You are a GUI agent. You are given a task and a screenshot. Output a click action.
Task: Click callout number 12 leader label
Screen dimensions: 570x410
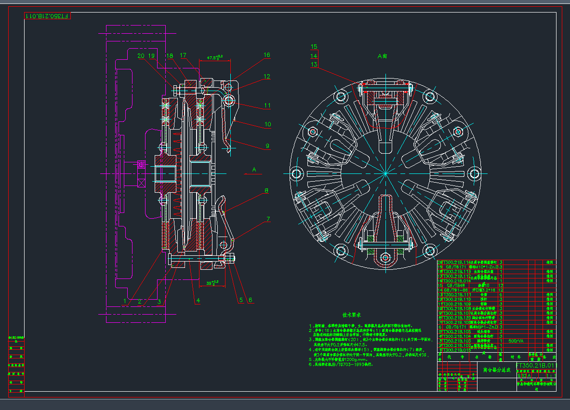coord(267,76)
